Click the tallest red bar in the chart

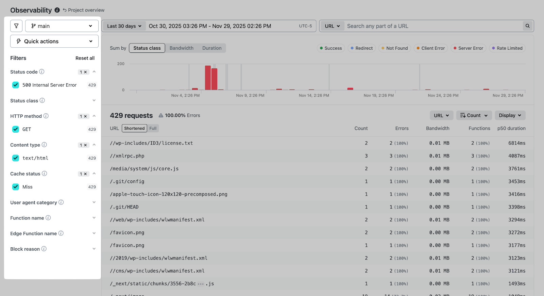pos(208,78)
